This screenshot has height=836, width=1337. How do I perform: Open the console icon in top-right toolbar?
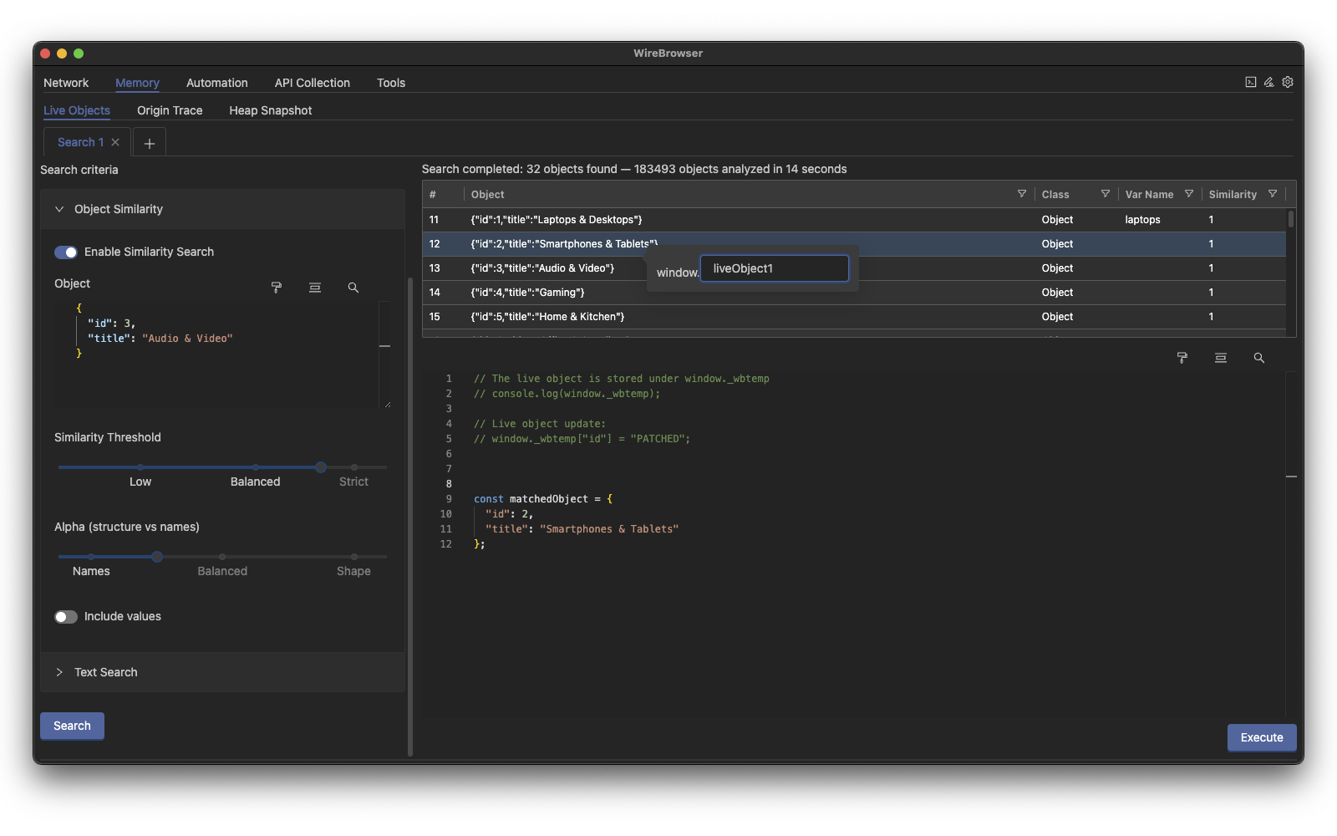(x=1250, y=82)
